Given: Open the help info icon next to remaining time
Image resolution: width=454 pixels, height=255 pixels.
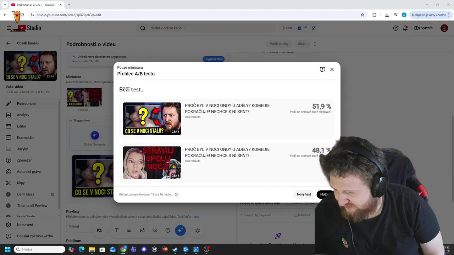Looking at the screenshot, I should tap(177, 194).
